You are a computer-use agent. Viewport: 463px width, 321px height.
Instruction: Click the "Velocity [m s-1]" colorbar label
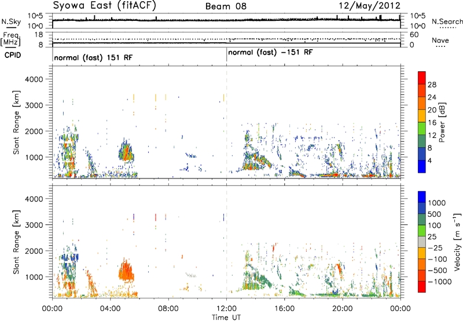(x=457, y=242)
